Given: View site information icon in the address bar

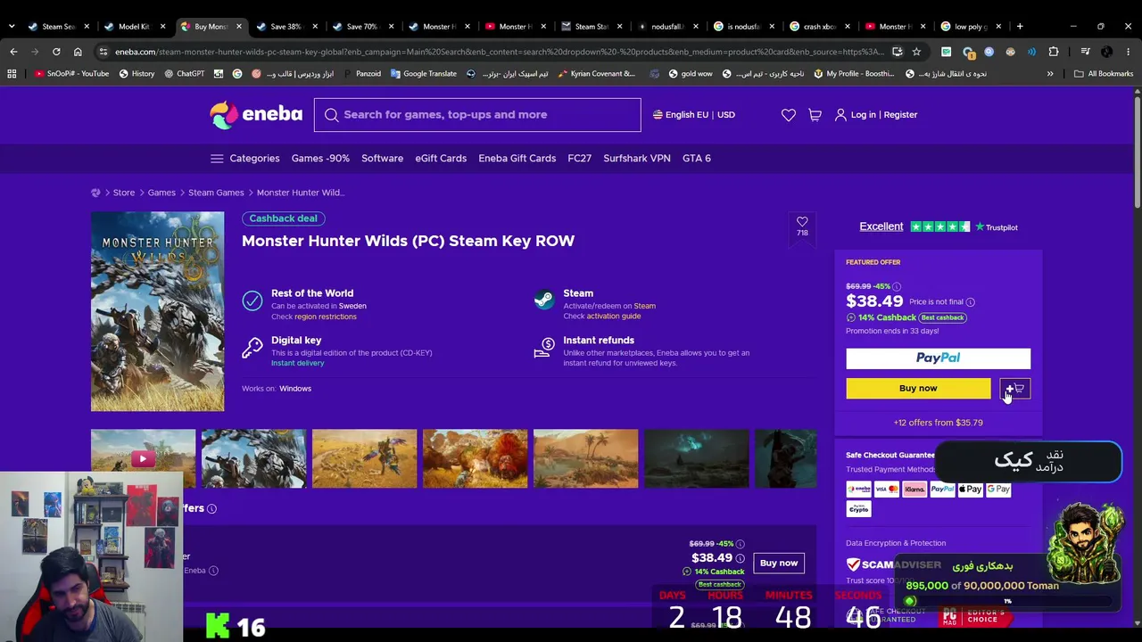Looking at the screenshot, I should (103, 52).
